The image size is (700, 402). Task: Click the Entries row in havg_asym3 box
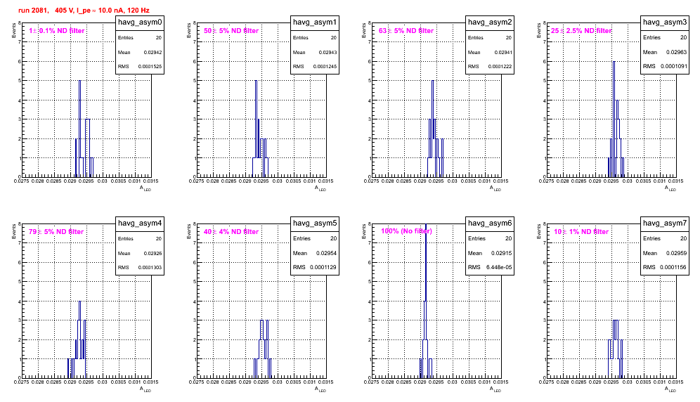click(x=665, y=37)
